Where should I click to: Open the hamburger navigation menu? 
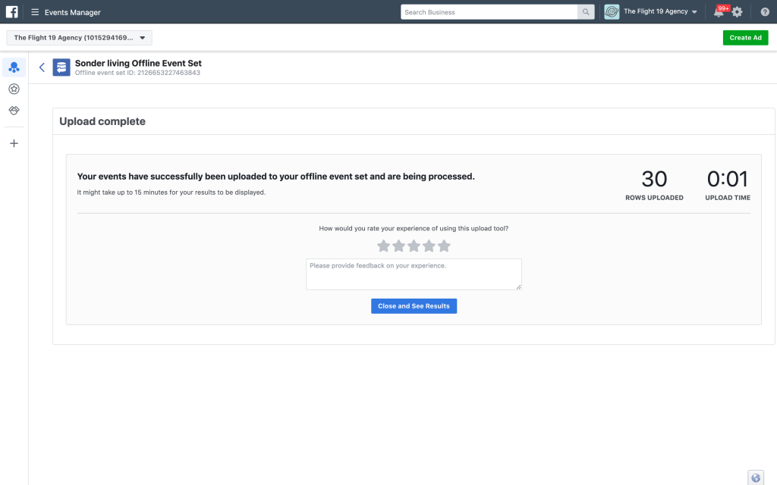pyautogui.click(x=35, y=12)
